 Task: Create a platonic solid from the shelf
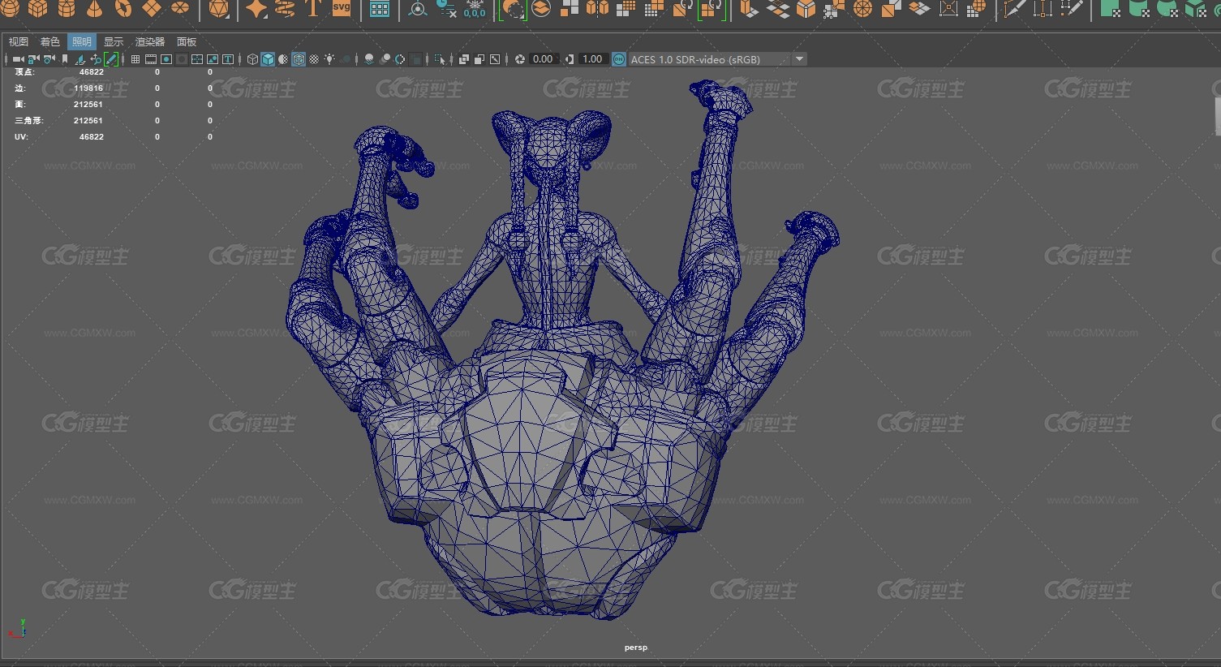218,8
